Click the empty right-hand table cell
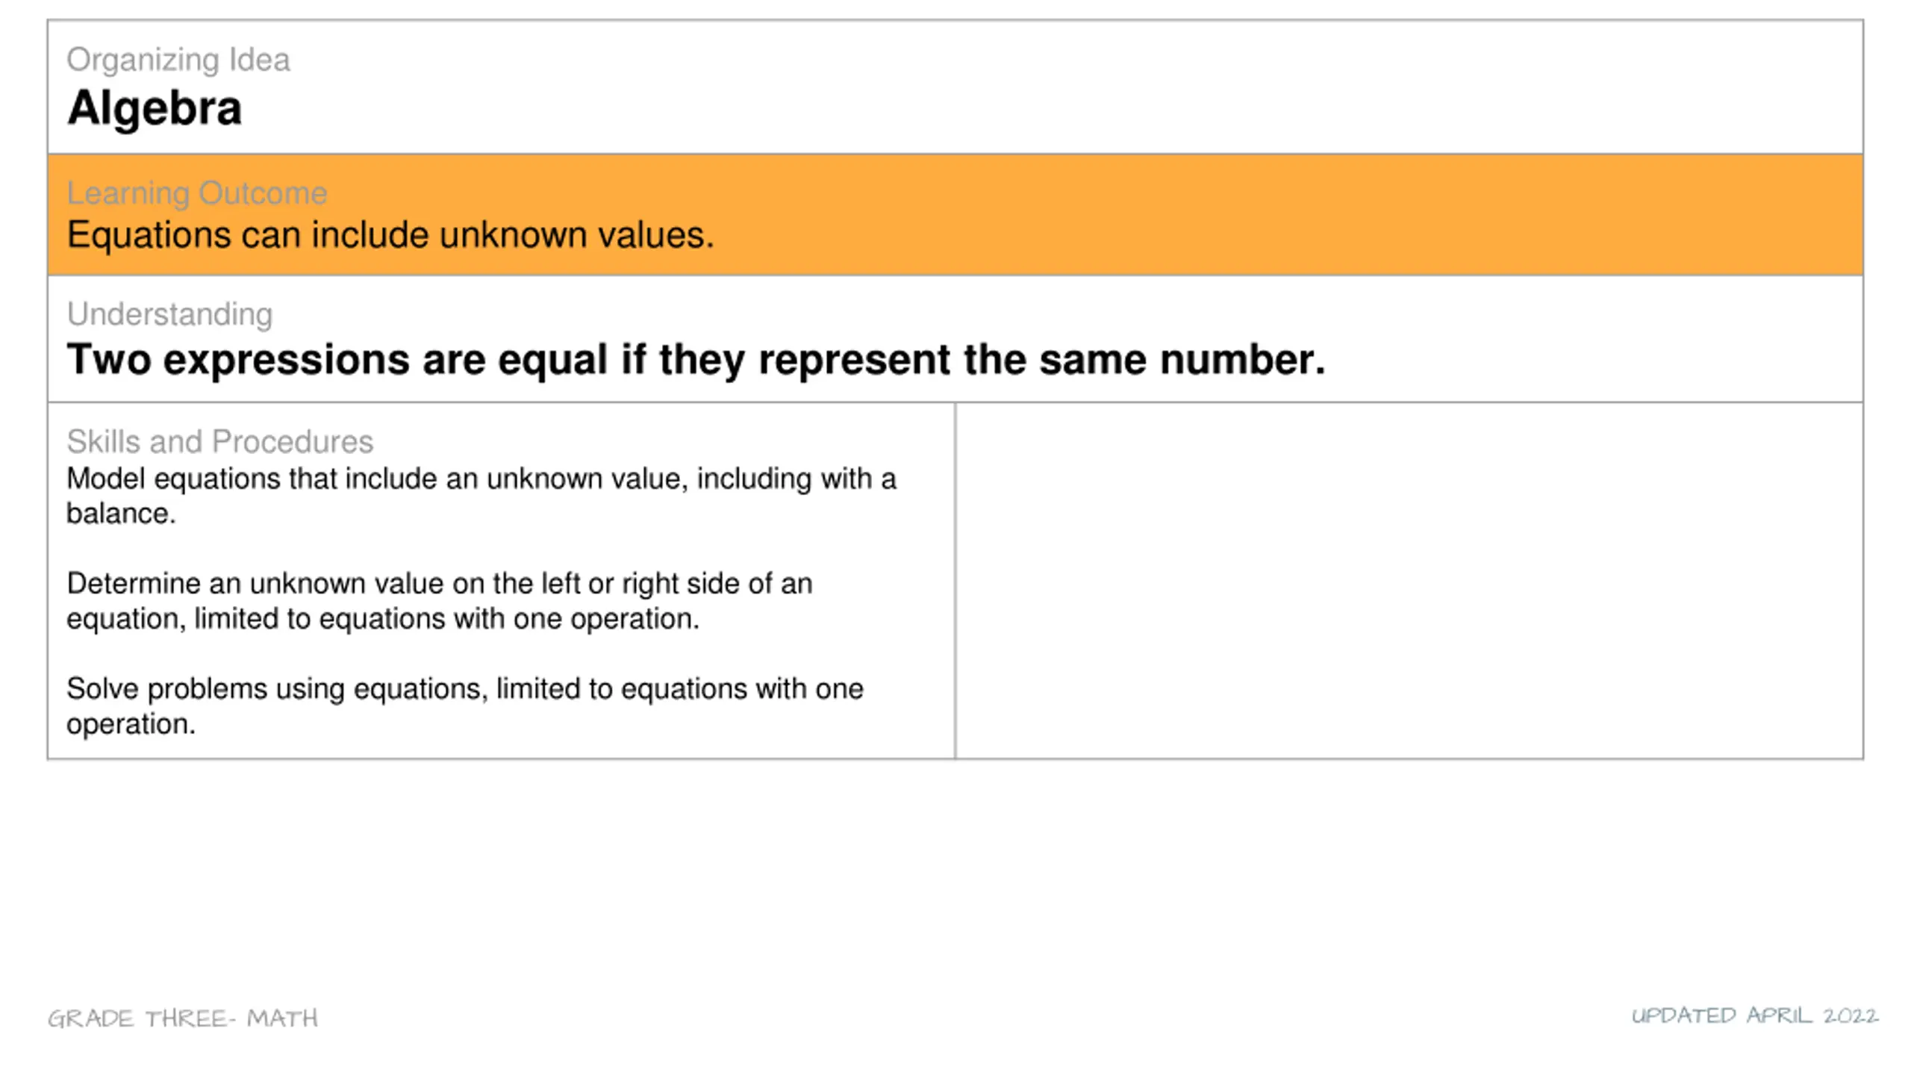The width and height of the screenshot is (1911, 1075). [x=1409, y=581]
